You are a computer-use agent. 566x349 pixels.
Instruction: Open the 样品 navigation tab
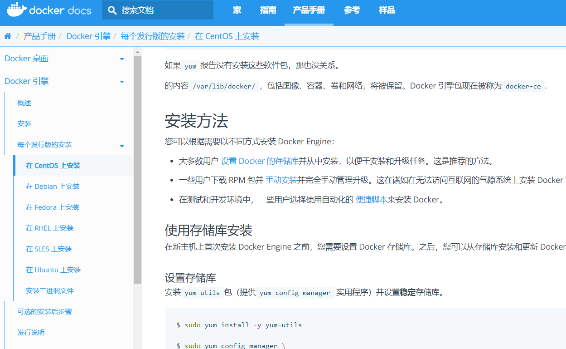[x=387, y=10]
